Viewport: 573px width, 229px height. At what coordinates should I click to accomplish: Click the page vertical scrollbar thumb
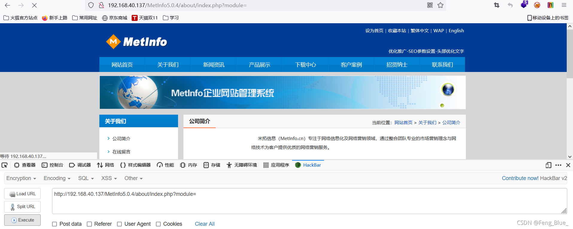(x=570, y=54)
